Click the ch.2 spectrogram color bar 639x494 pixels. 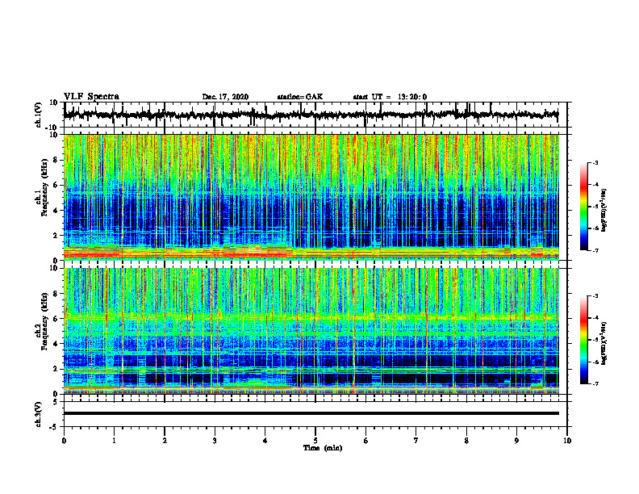583,340
